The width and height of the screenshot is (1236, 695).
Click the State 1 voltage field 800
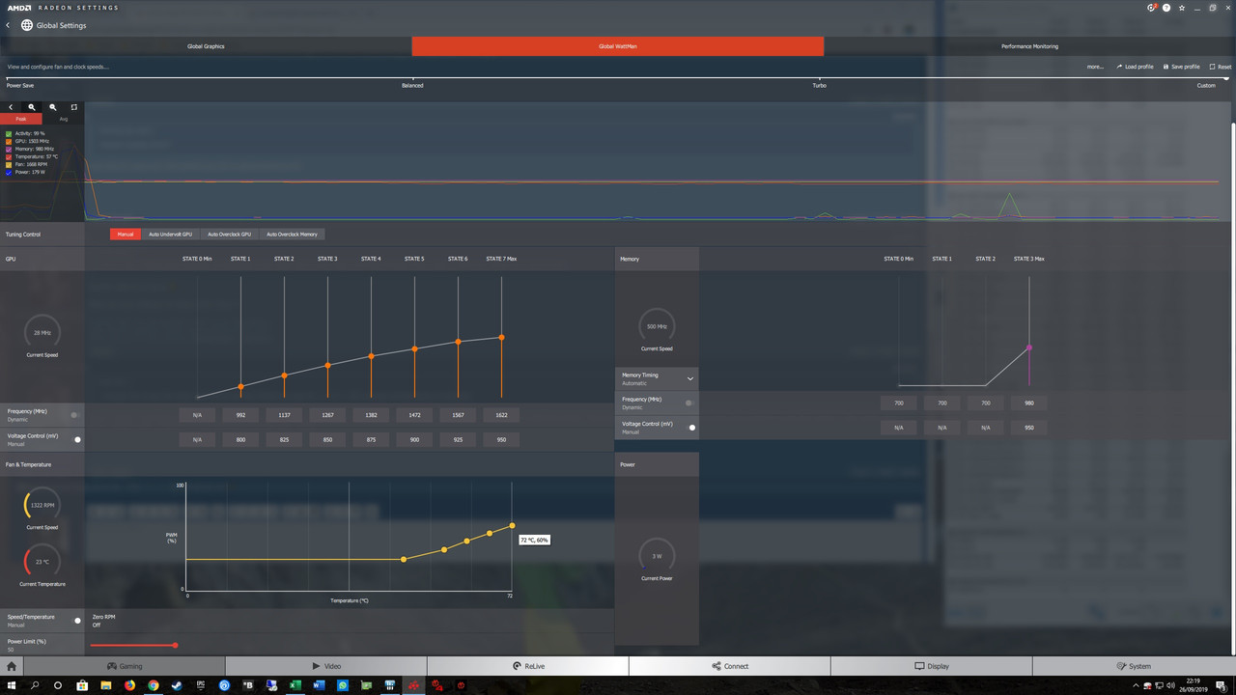point(240,439)
